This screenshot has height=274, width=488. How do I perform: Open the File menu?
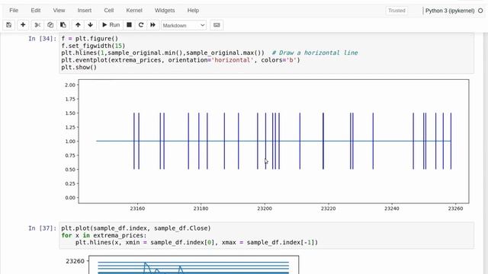coord(14,10)
